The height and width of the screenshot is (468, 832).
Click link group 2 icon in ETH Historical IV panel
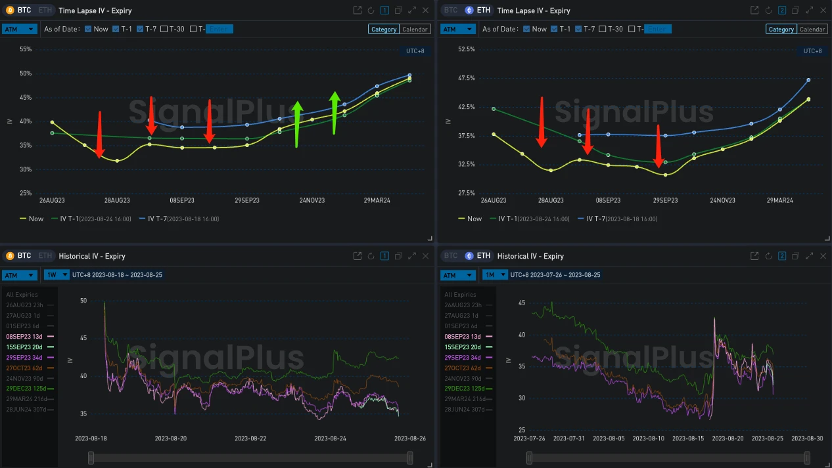click(782, 256)
